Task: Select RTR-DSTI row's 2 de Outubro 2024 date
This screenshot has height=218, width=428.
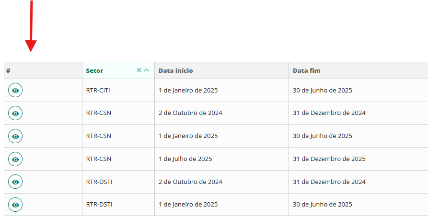Action: 190,182
